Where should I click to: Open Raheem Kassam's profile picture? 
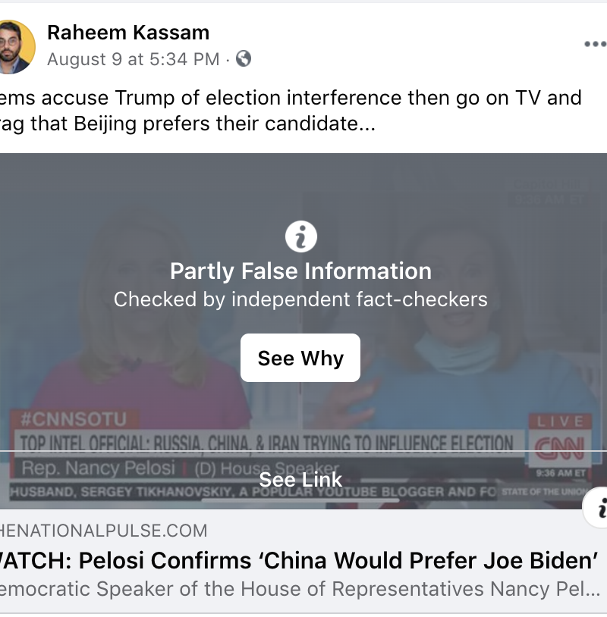[16, 46]
